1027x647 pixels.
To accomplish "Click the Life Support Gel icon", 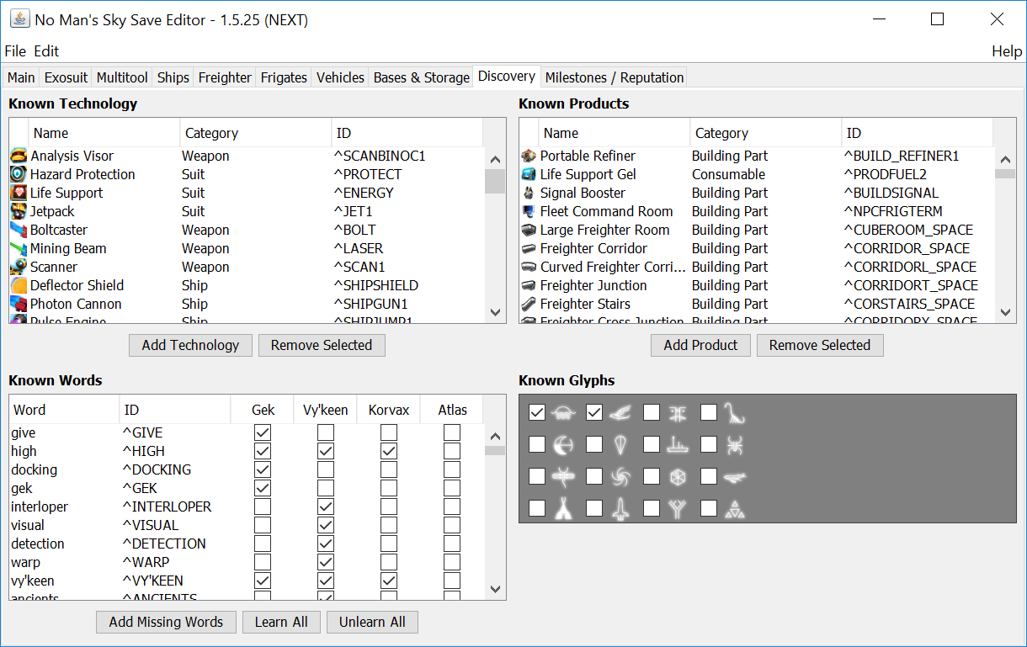I will (529, 174).
